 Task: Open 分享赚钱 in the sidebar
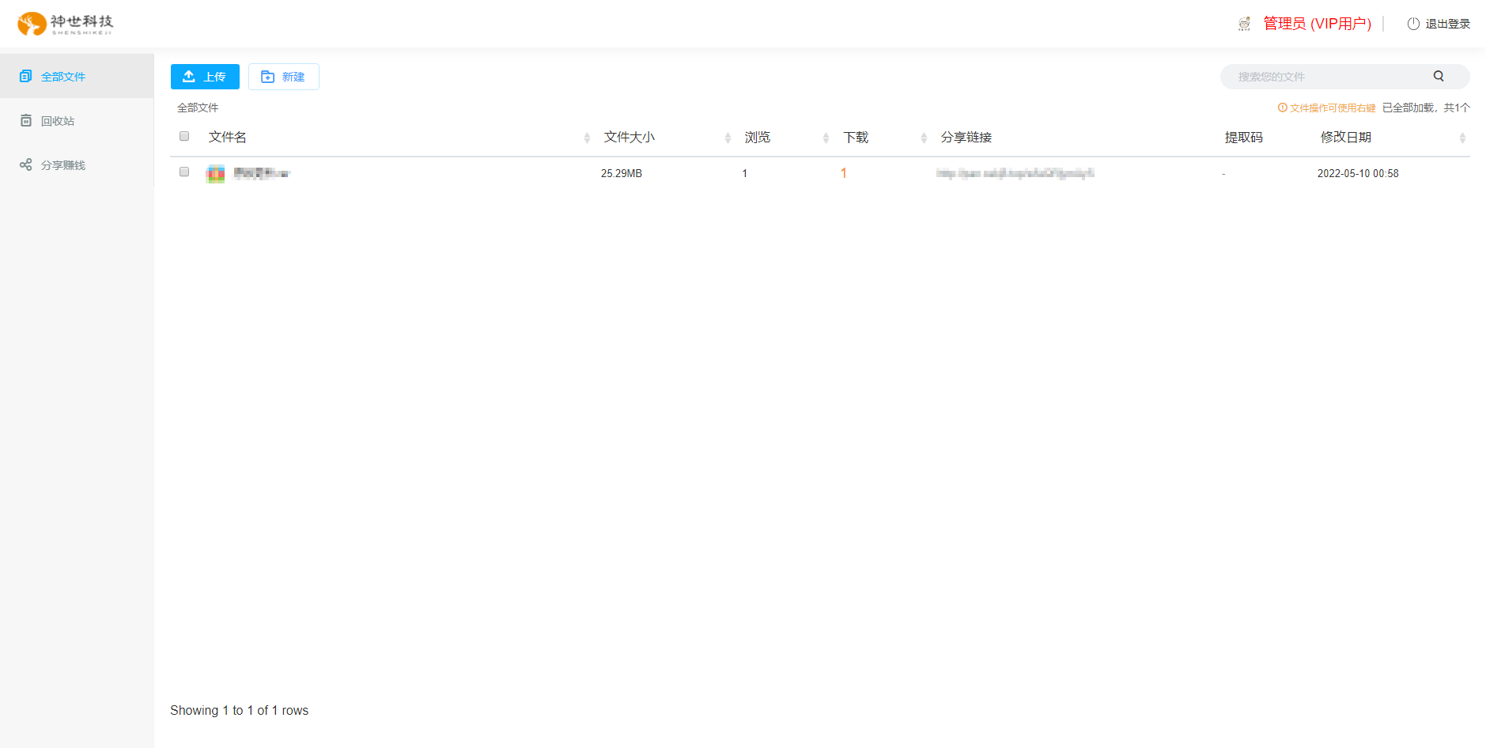[x=63, y=165]
